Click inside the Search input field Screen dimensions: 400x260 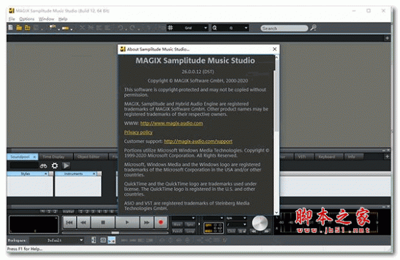click(284, 28)
